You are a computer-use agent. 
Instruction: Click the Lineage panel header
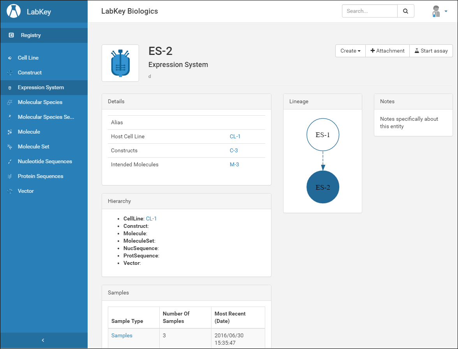click(x=322, y=102)
